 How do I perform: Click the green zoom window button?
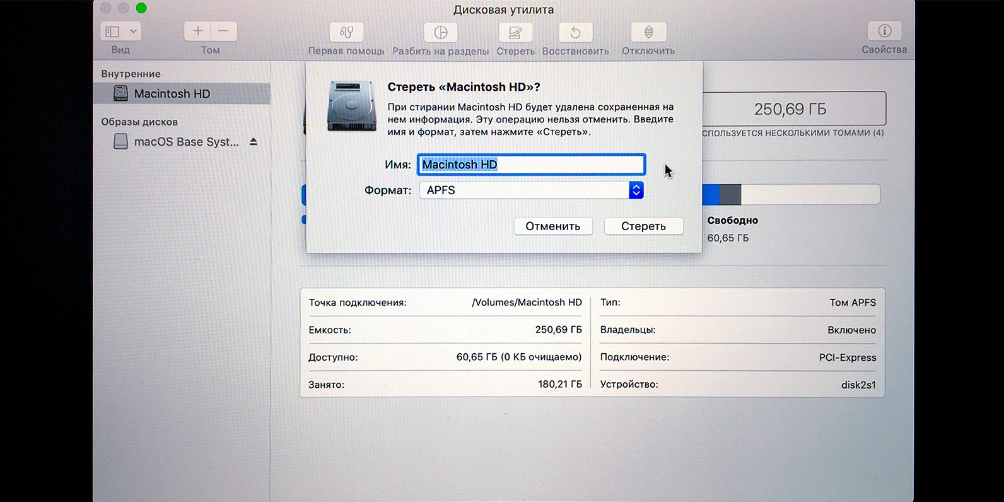tap(141, 8)
